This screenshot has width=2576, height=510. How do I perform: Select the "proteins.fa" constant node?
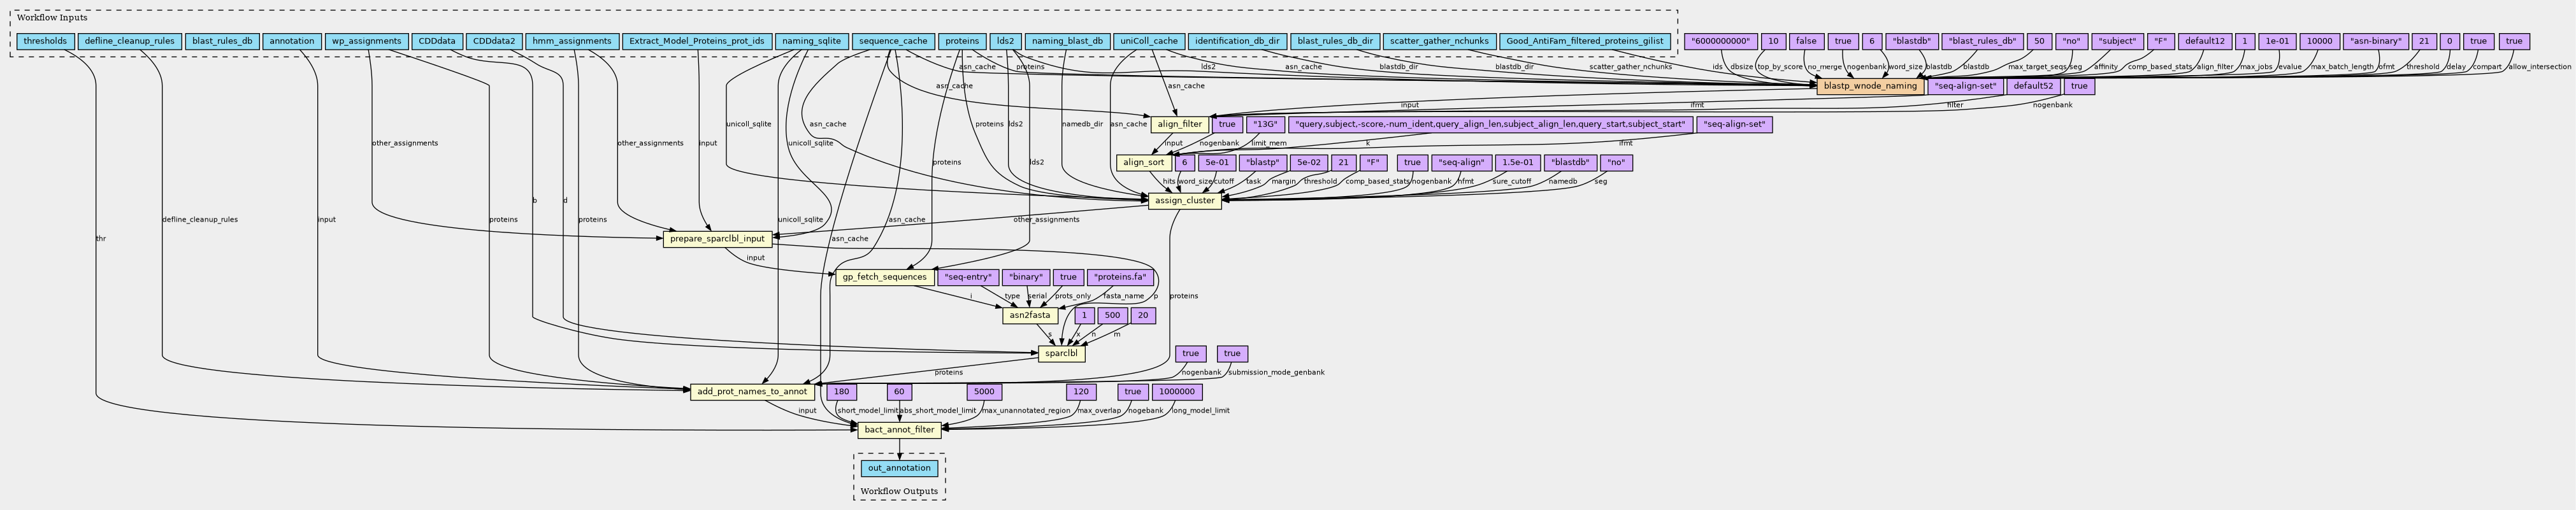coord(1120,277)
